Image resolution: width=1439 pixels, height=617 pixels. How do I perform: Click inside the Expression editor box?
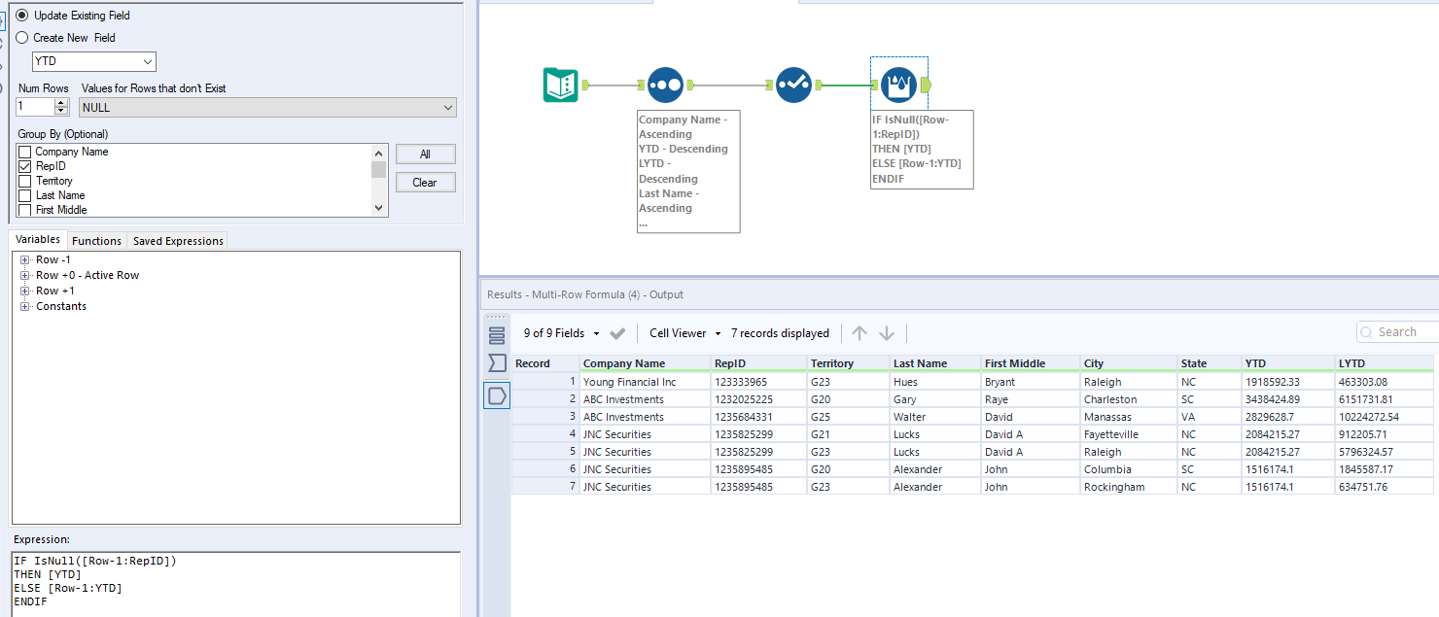tap(233, 581)
